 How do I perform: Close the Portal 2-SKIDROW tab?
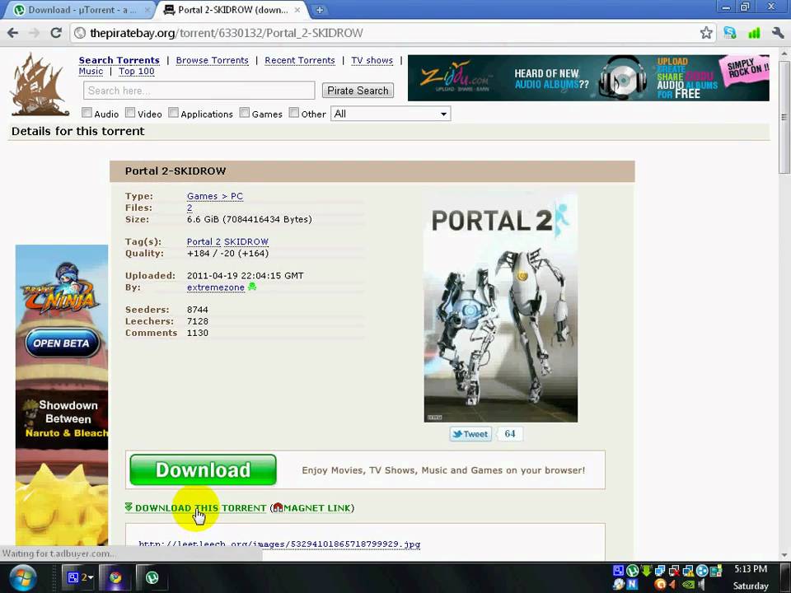(x=297, y=10)
